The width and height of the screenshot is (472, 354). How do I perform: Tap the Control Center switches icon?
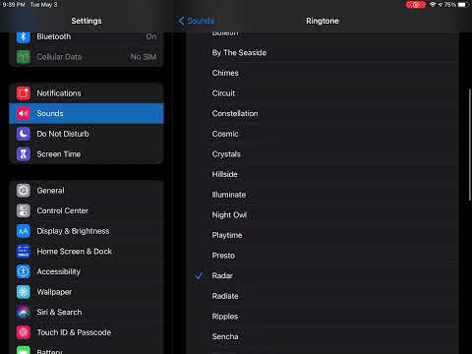pos(24,210)
